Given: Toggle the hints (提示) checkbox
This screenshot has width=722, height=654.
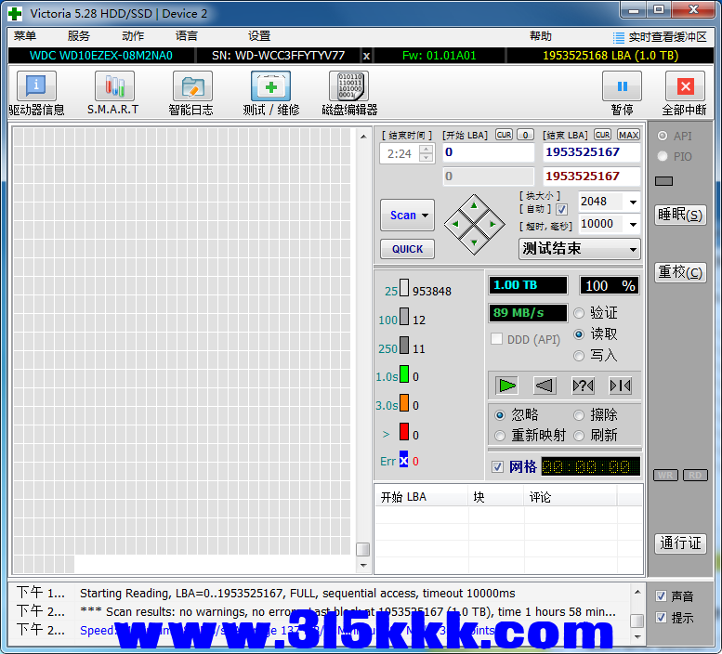Looking at the screenshot, I should pos(662,617).
